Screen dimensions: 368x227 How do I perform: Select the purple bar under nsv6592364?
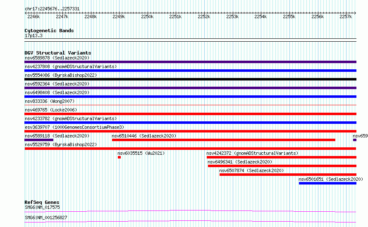[x=190, y=88]
